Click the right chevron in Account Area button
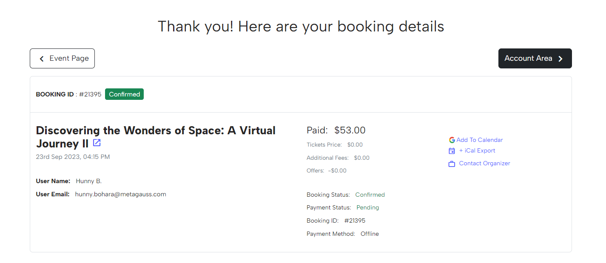 pos(560,59)
